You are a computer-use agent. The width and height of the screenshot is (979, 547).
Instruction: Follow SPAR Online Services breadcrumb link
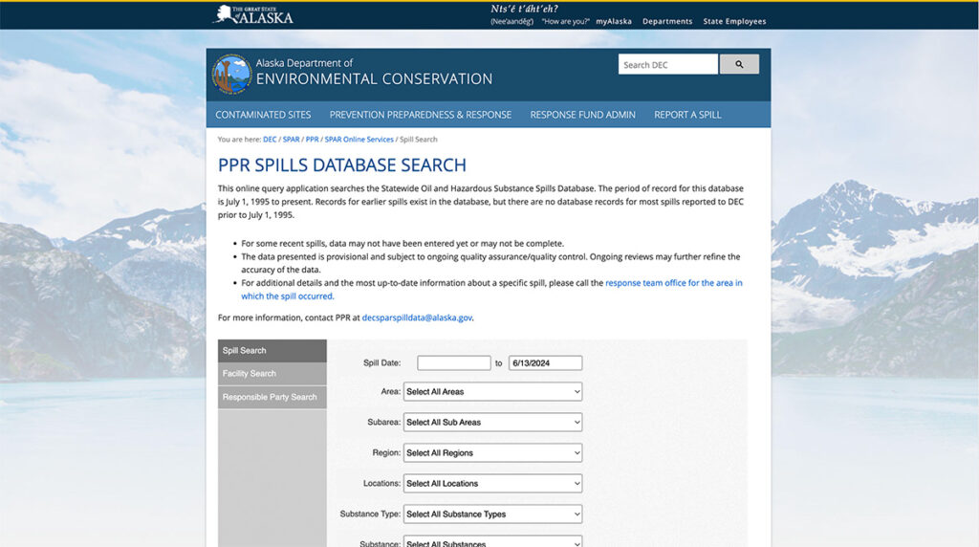coord(359,140)
